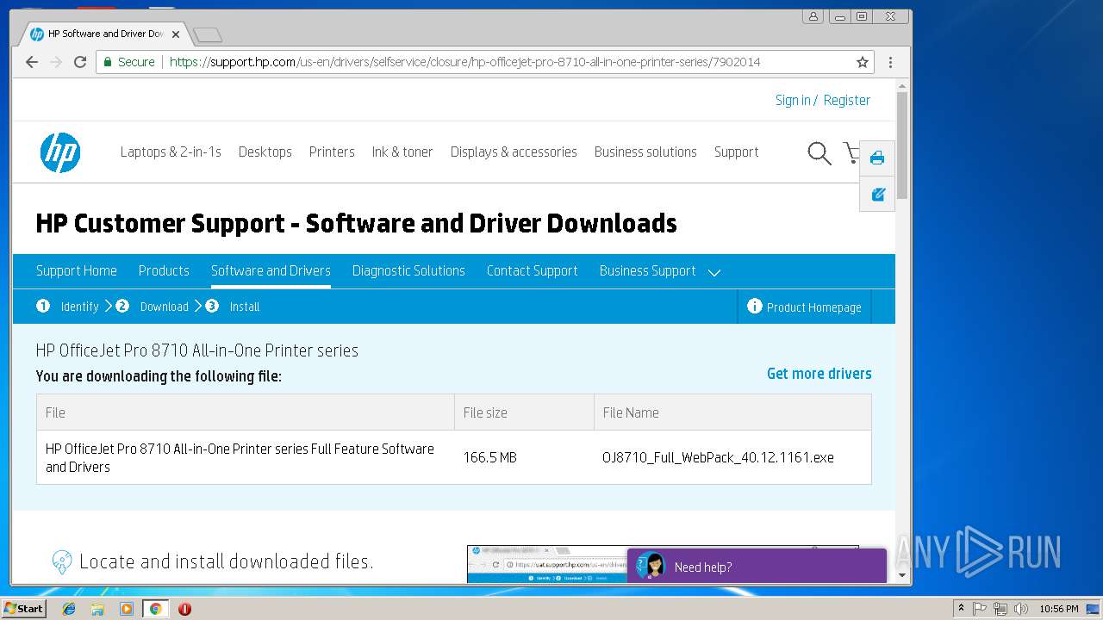Expand the Business Support dropdown arrow
This screenshot has width=1103, height=620.
pyautogui.click(x=714, y=272)
